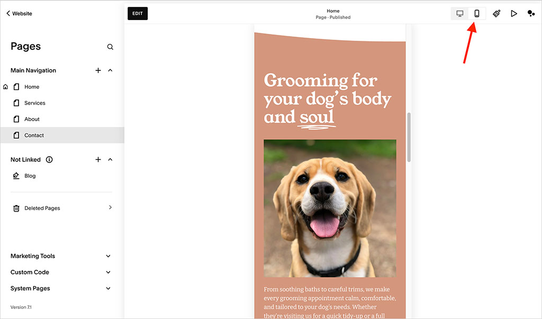542x319 pixels.
Task: Switch to desktop preview view
Action: (459, 13)
